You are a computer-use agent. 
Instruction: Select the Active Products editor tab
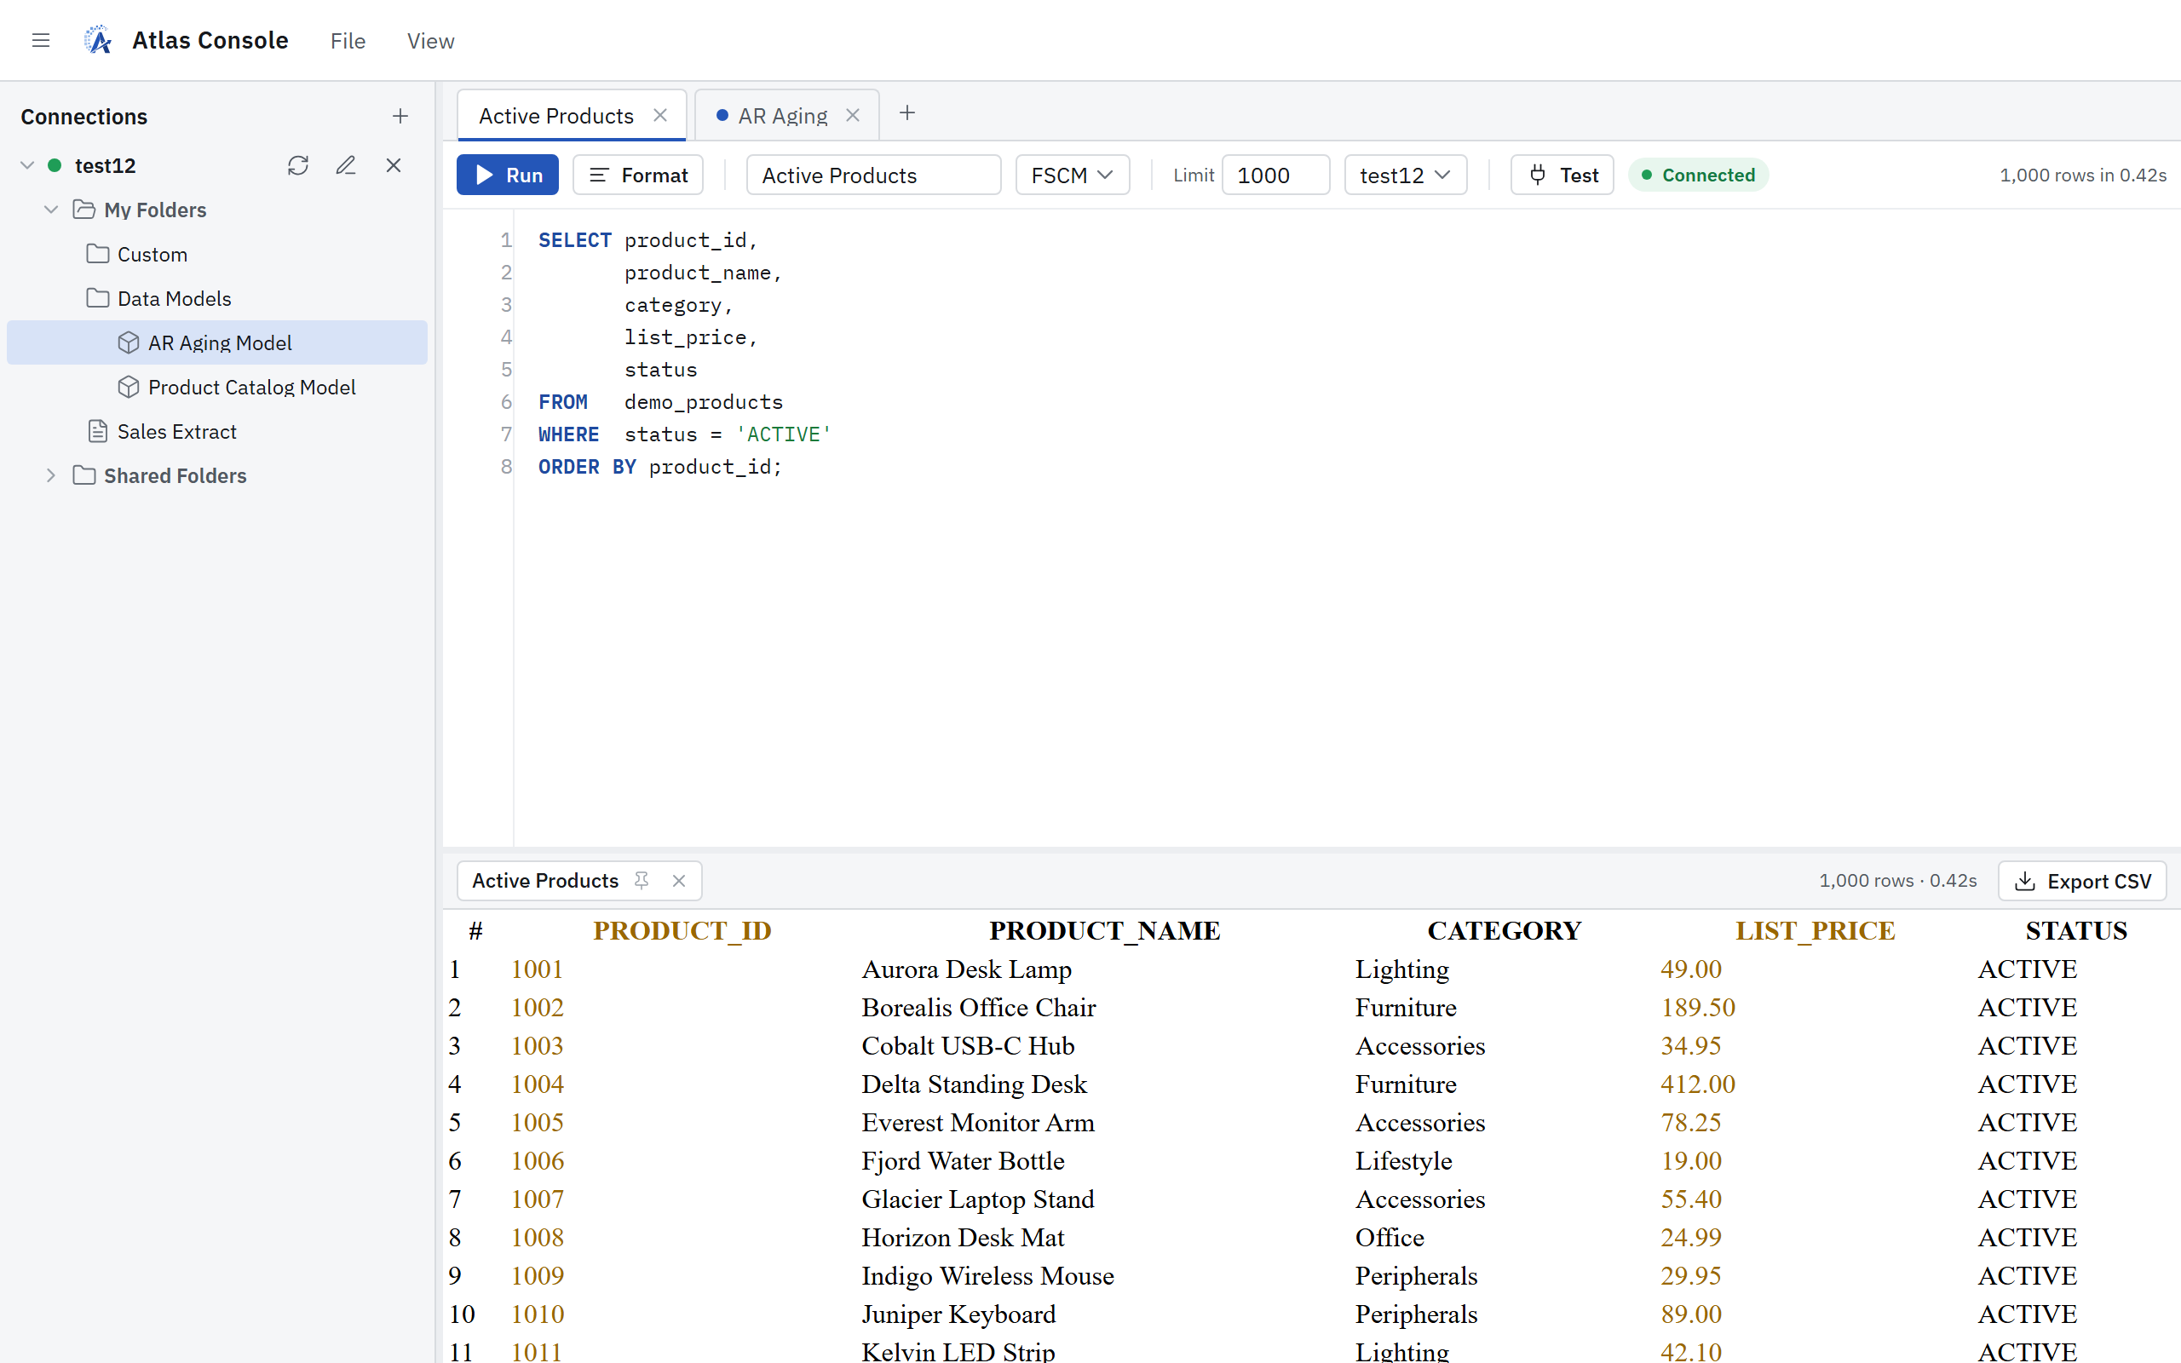573,115
